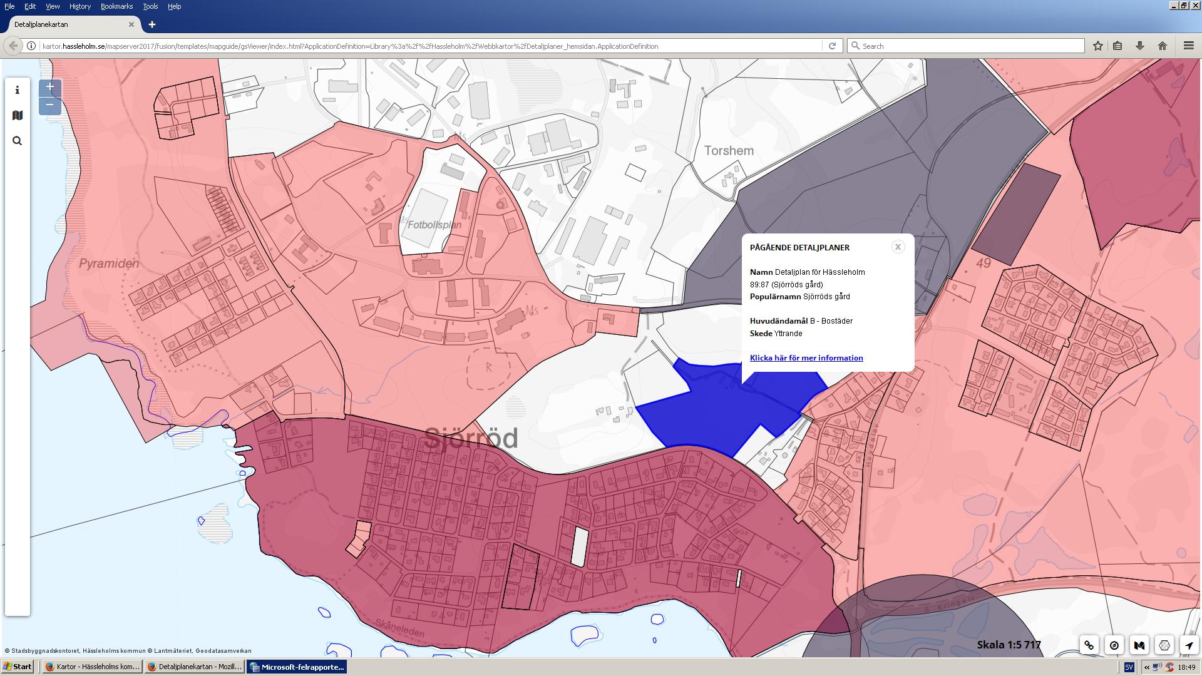
Task: Open the Edit menu
Action: (30, 6)
